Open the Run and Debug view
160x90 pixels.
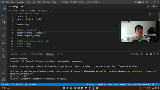[3, 28]
